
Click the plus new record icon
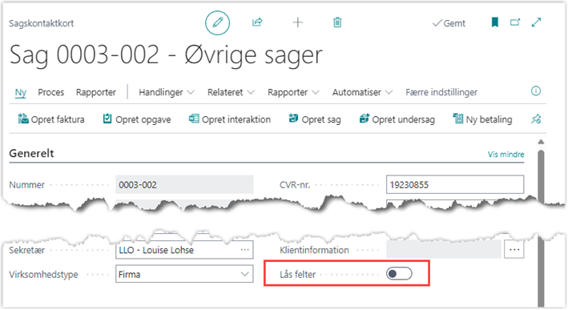[x=298, y=22]
